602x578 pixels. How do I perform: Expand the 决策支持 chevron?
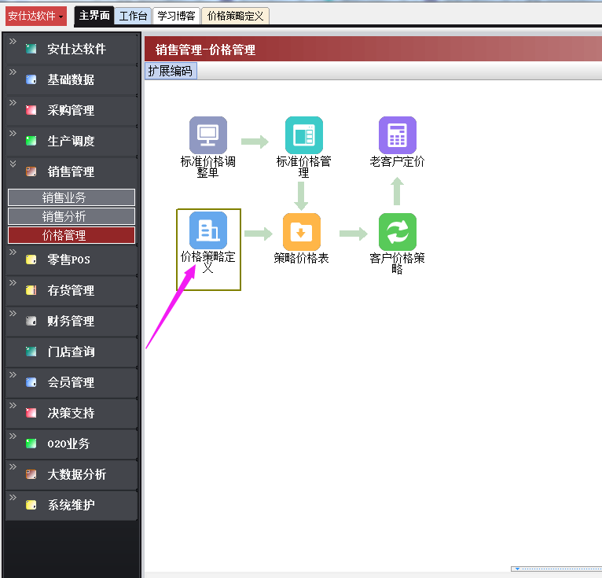click(x=13, y=406)
